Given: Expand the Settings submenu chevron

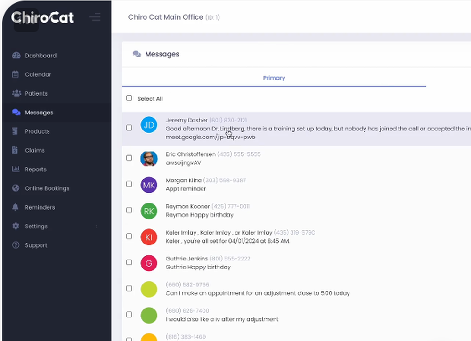Looking at the screenshot, I should coord(97,226).
